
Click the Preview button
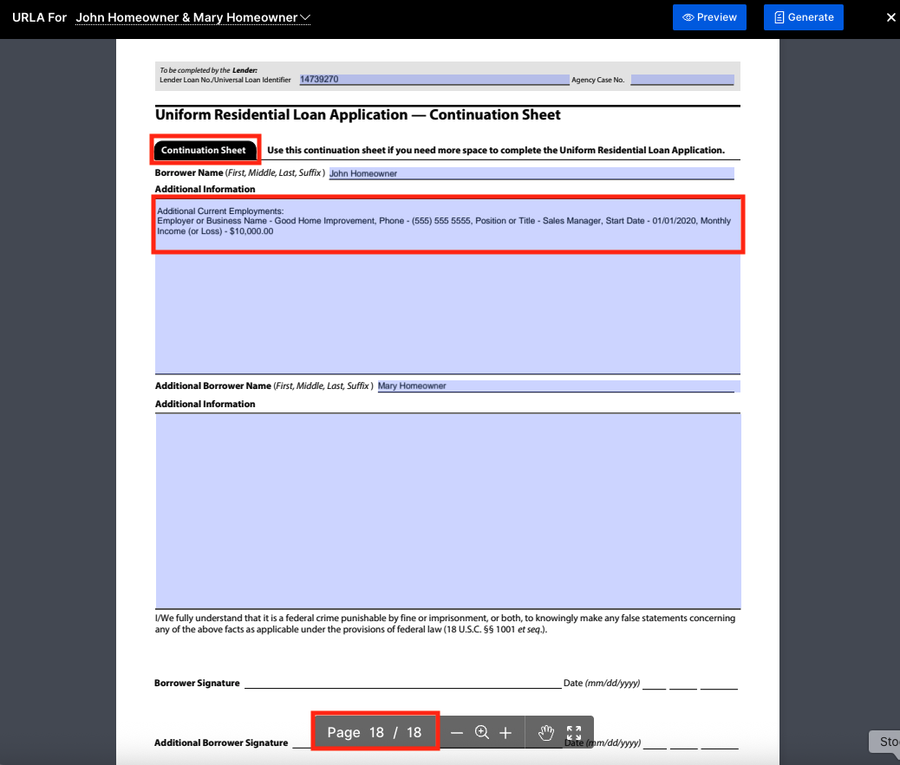(709, 17)
